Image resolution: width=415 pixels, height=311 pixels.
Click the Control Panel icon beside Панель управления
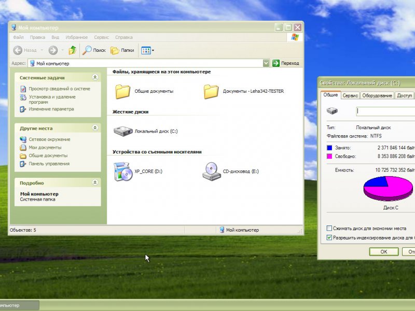pyautogui.click(x=23, y=164)
